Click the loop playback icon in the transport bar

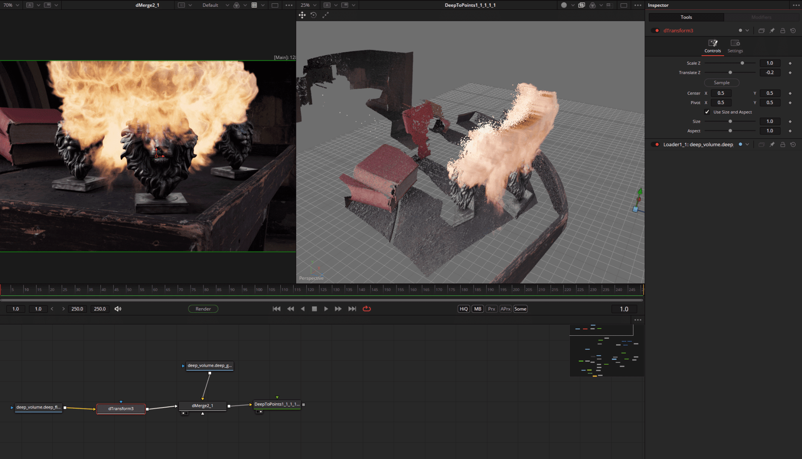tap(367, 309)
